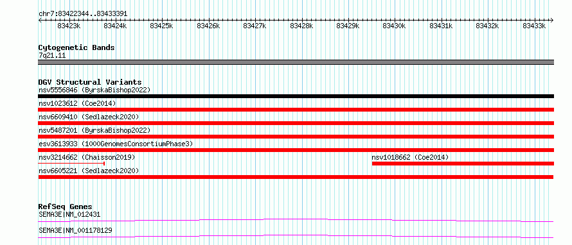Click the 83424k ruler mark
This screenshot has height=245, width=572.
115,26
